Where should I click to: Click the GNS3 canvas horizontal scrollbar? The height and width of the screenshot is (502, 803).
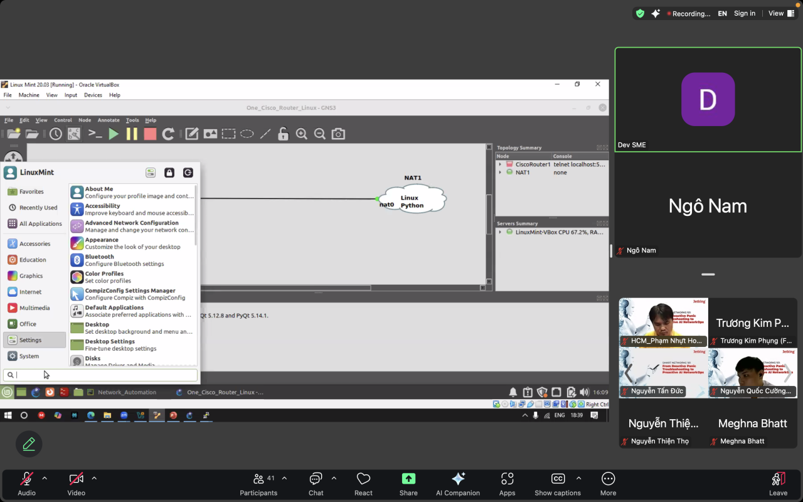285,287
